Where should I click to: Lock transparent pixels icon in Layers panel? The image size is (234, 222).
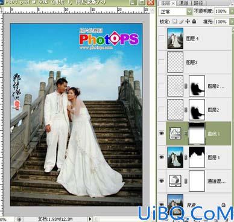[175, 21]
